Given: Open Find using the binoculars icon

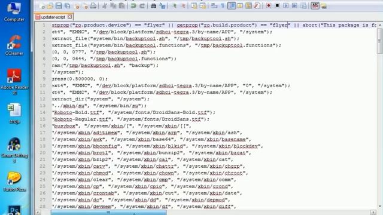Looking at the screenshot, I should tap(153, 6).
